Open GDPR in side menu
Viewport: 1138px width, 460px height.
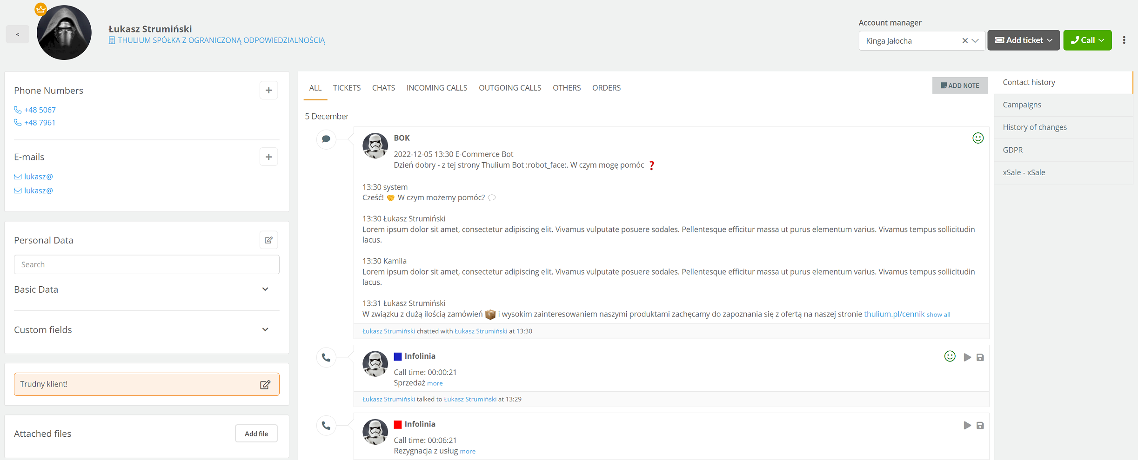coord(1063,150)
